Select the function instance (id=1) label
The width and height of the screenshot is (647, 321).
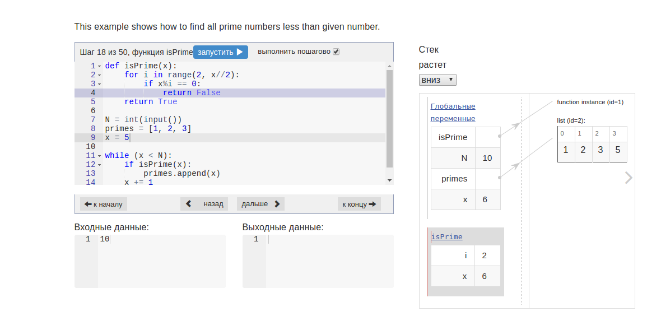[590, 103]
